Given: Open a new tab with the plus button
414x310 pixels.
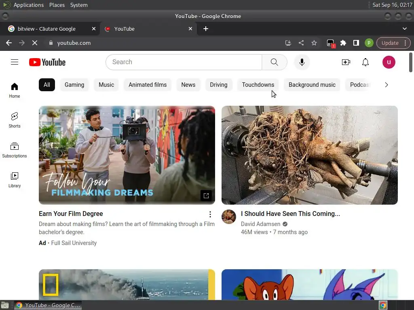Looking at the screenshot, I should [x=206, y=29].
